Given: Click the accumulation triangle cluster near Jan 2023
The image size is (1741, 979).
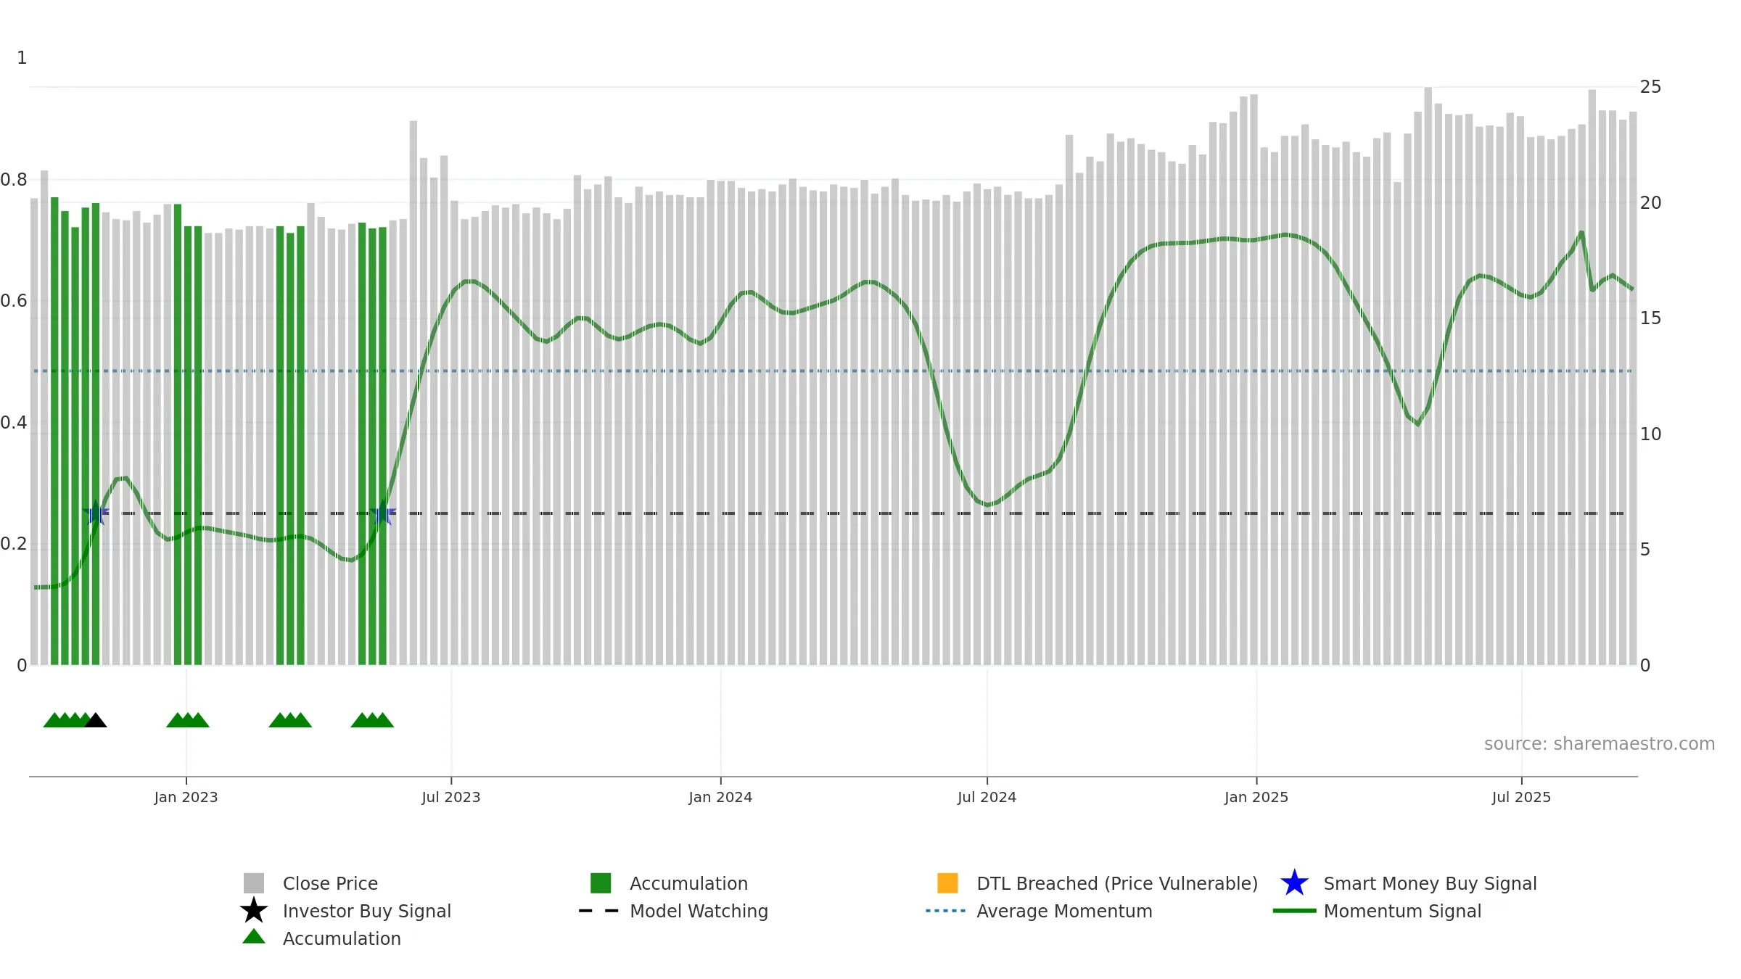Looking at the screenshot, I should tap(188, 720).
